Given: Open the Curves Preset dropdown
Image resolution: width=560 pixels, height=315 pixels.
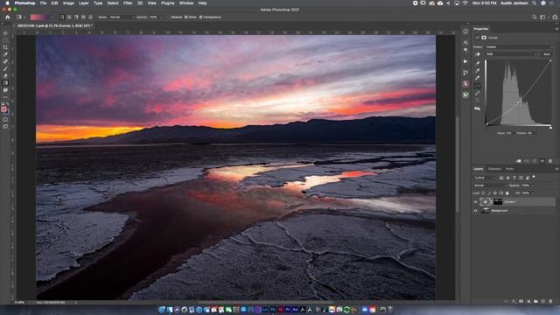Looking at the screenshot, I should coord(519,46).
